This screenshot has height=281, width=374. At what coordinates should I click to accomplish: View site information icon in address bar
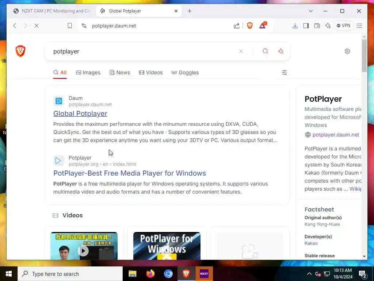point(84,26)
